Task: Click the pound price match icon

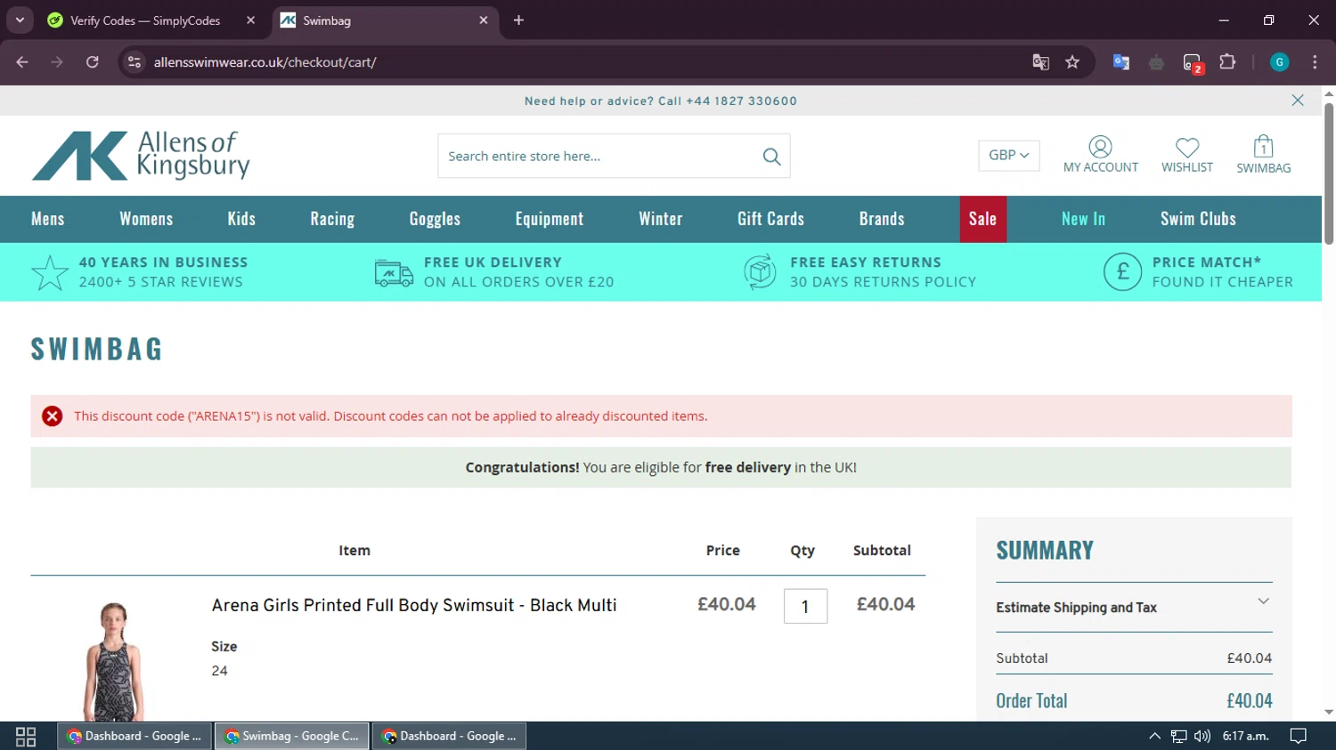Action: point(1122,272)
